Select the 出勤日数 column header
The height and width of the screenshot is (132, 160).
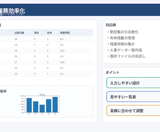coord(19,33)
